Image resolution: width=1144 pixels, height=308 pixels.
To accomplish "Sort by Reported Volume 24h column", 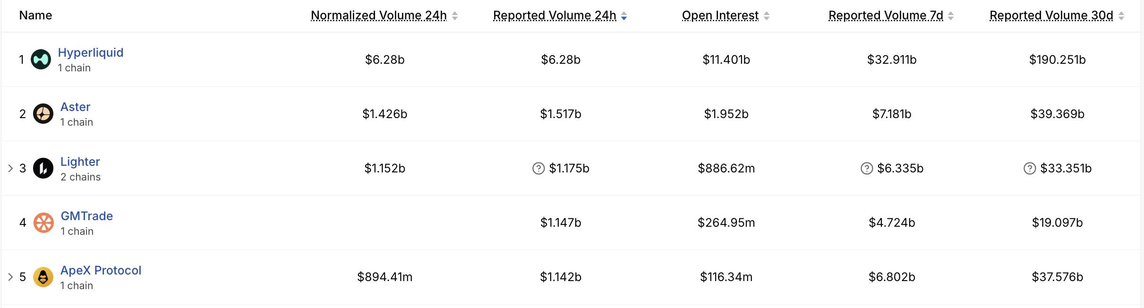I will pyautogui.click(x=560, y=16).
